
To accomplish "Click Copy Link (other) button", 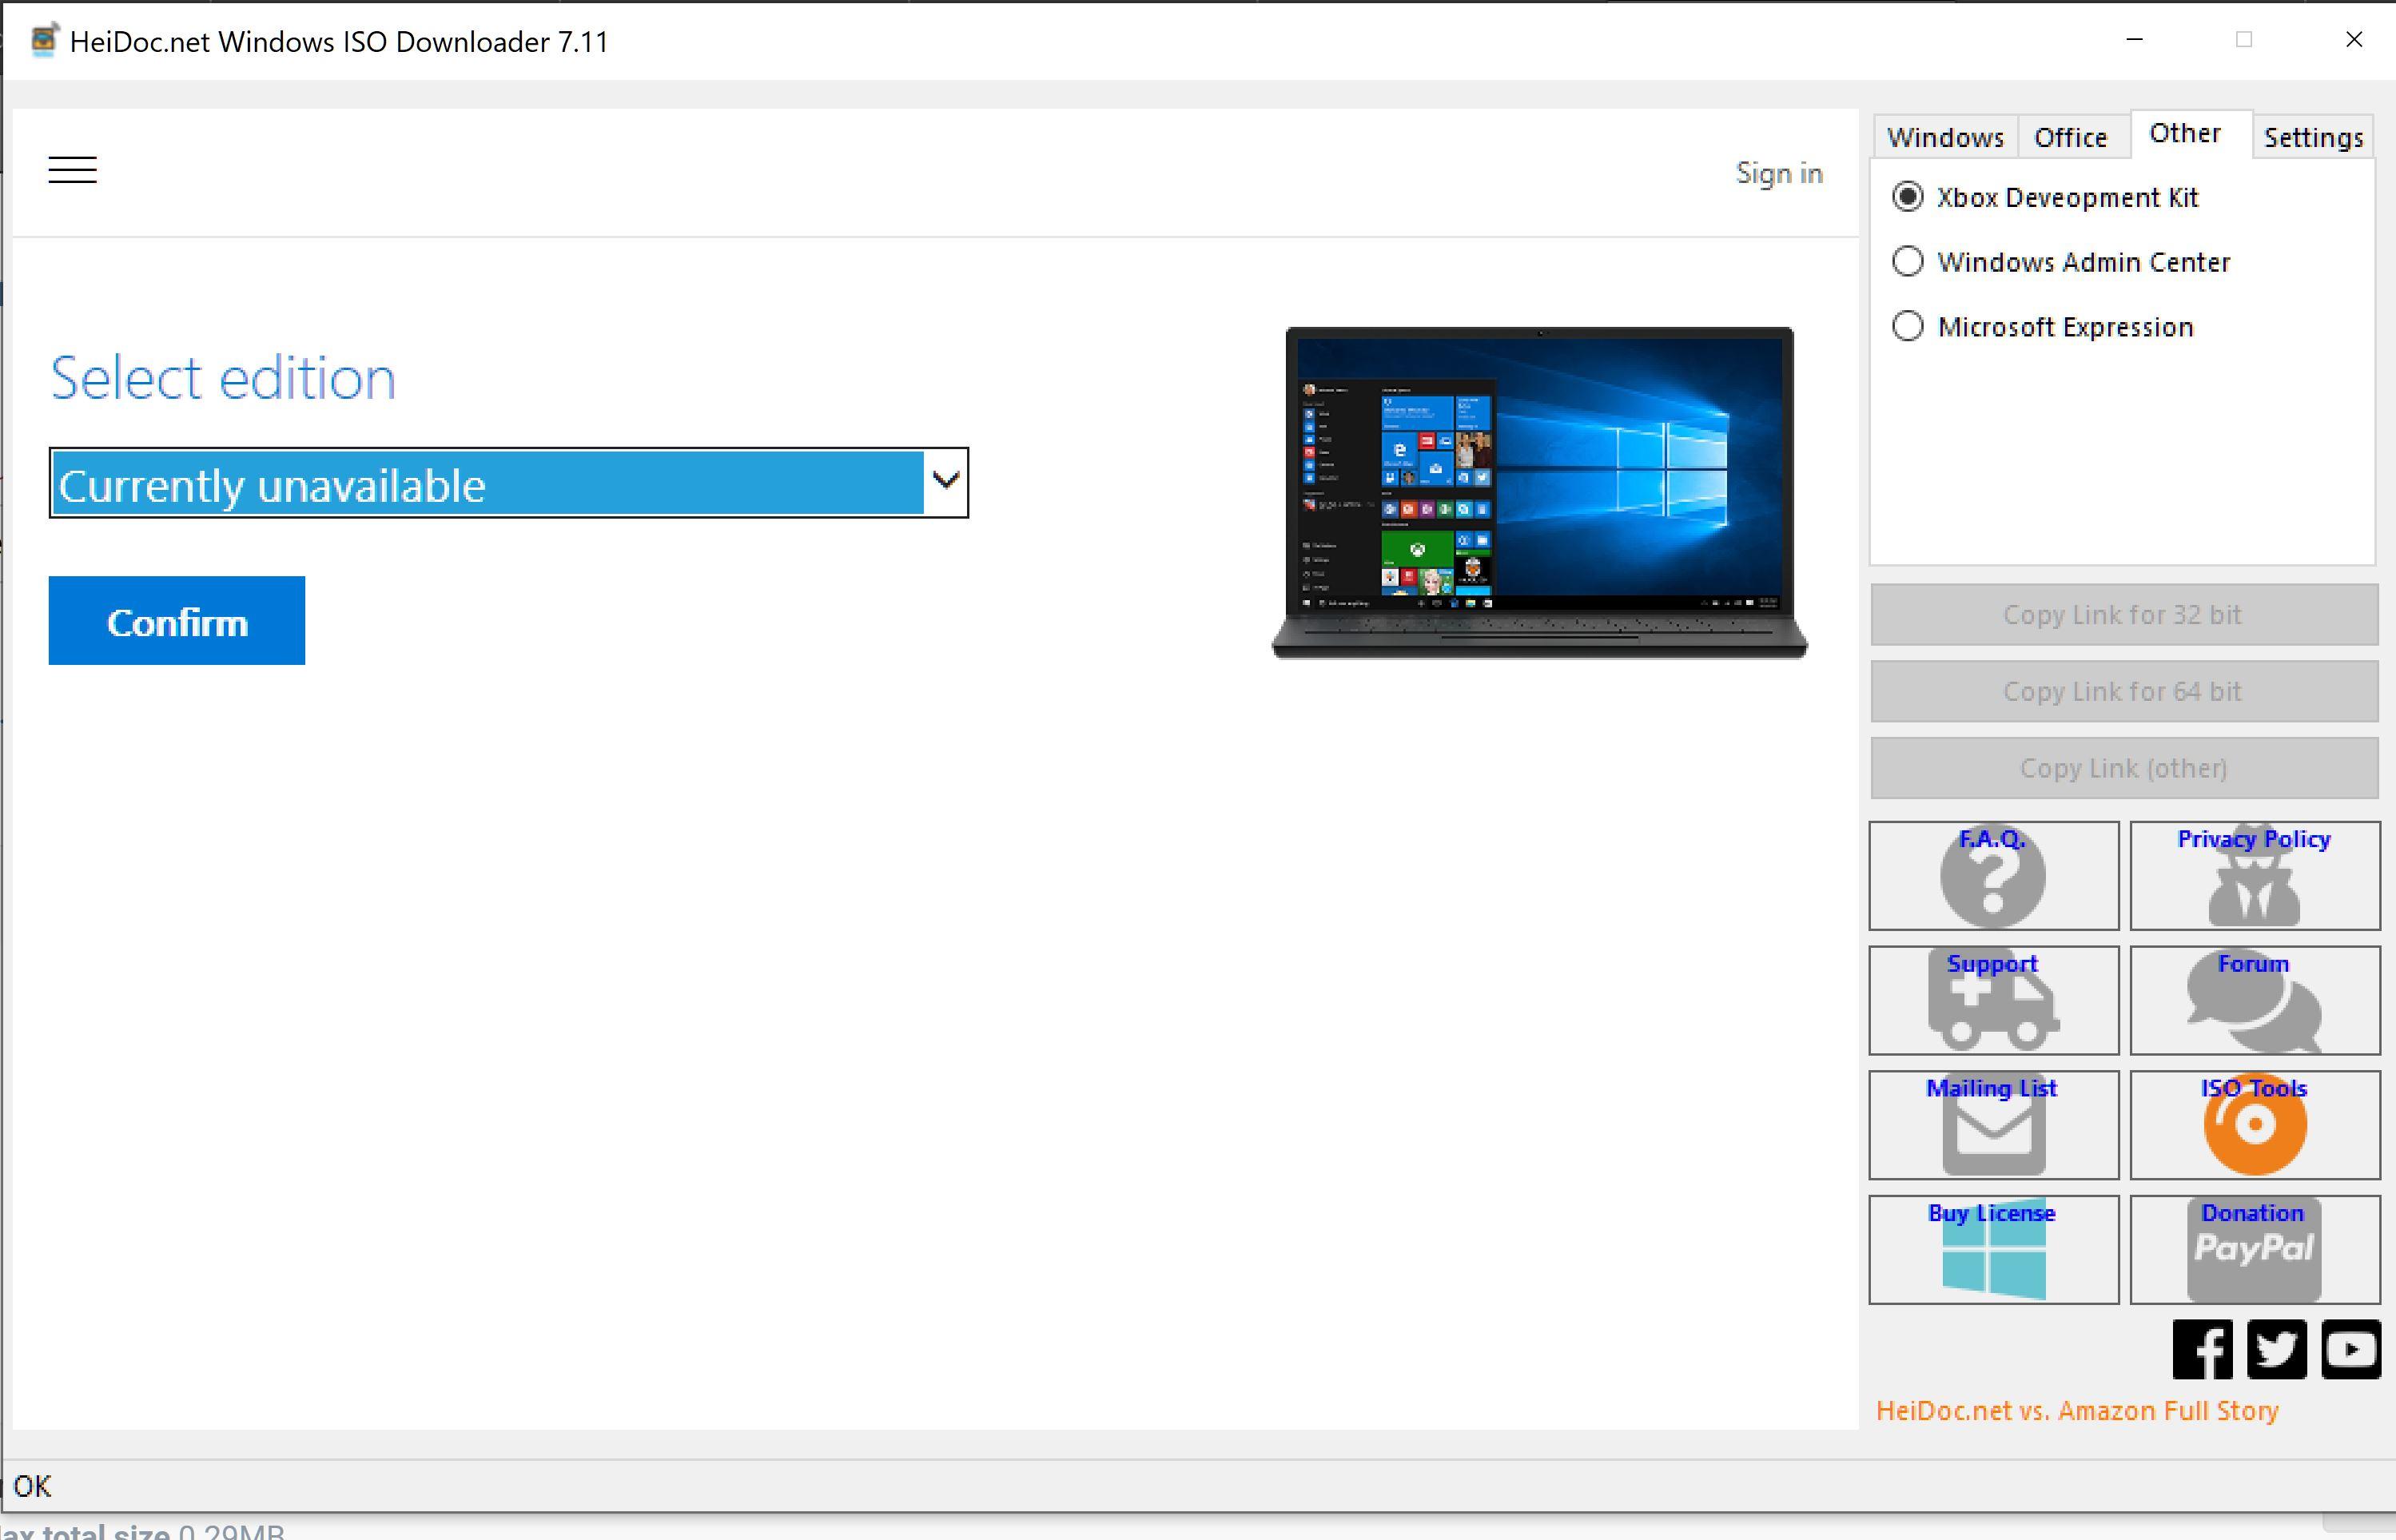I will (x=2123, y=768).
